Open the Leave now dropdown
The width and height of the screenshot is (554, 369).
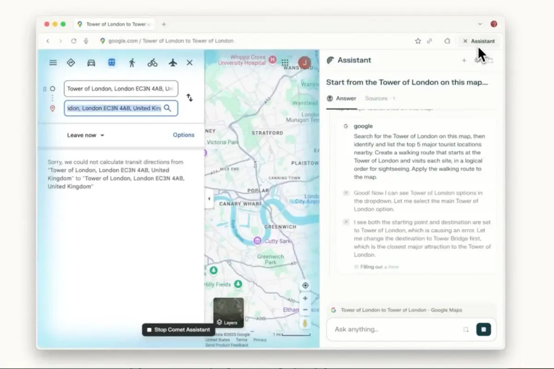[x=86, y=135]
